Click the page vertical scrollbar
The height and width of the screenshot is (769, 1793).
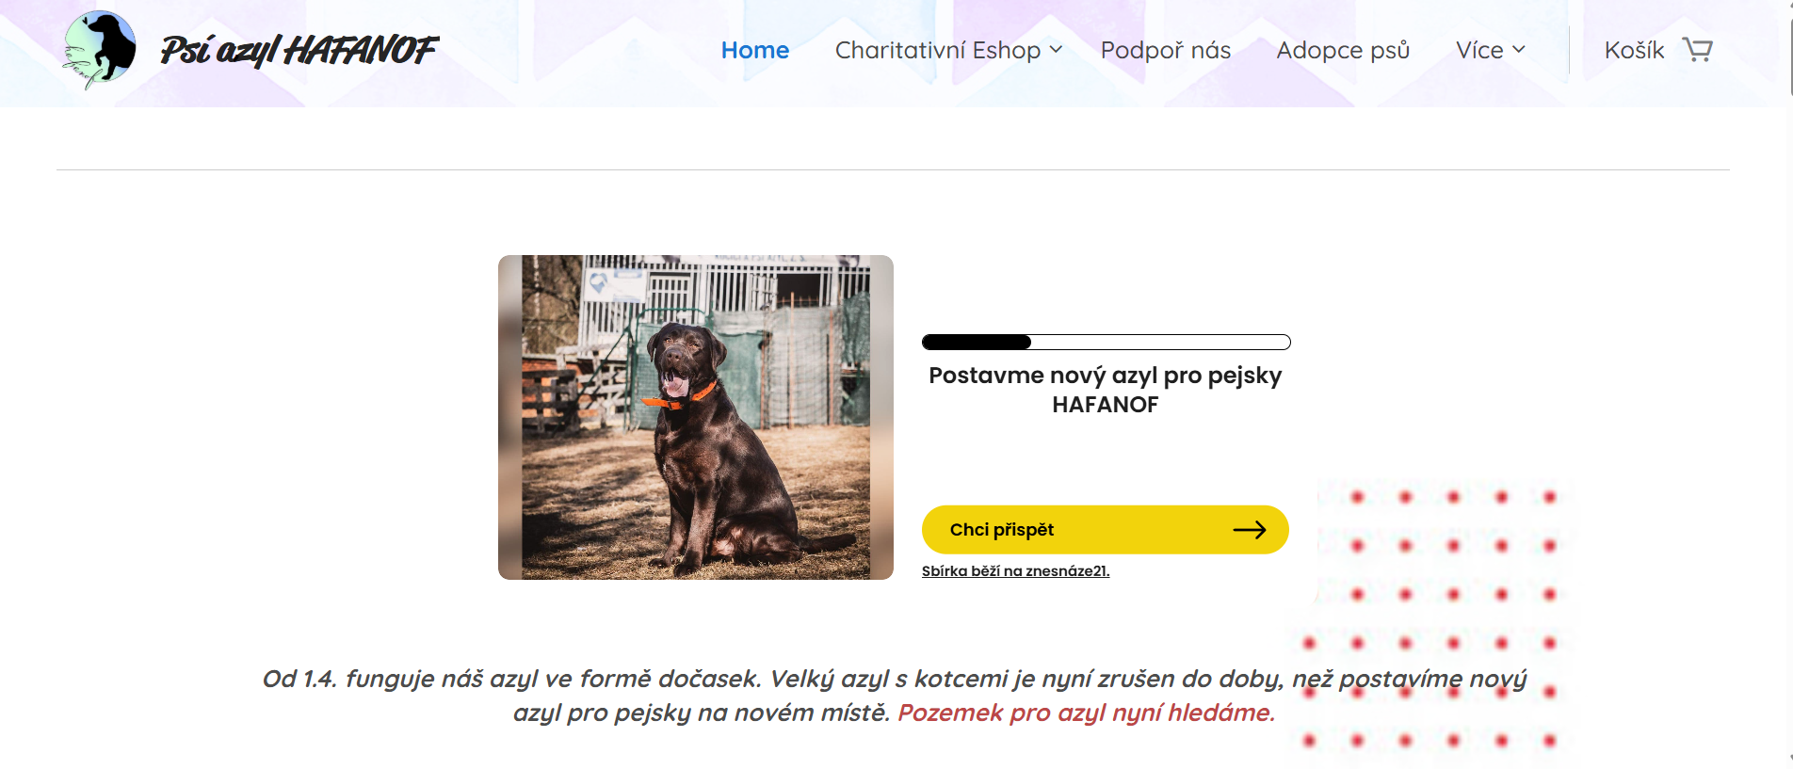tap(1789, 384)
